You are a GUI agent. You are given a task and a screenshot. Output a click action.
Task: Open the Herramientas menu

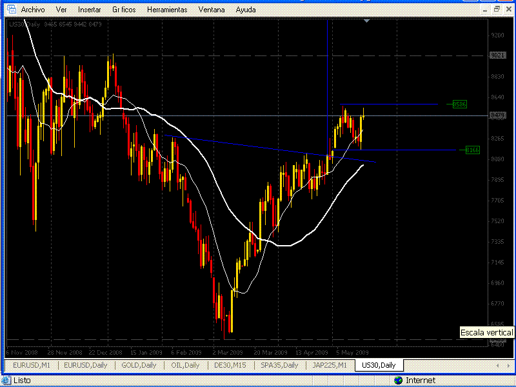(x=167, y=10)
